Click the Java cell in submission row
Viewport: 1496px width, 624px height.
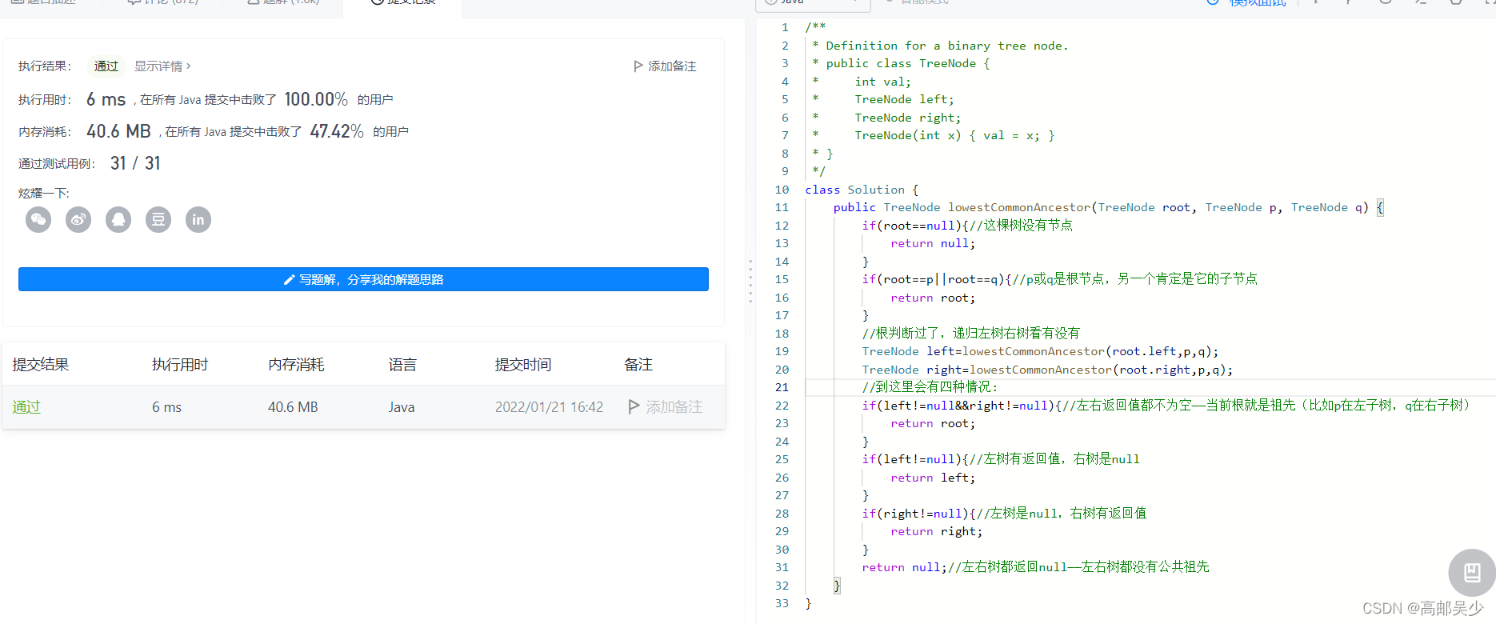pyautogui.click(x=402, y=406)
